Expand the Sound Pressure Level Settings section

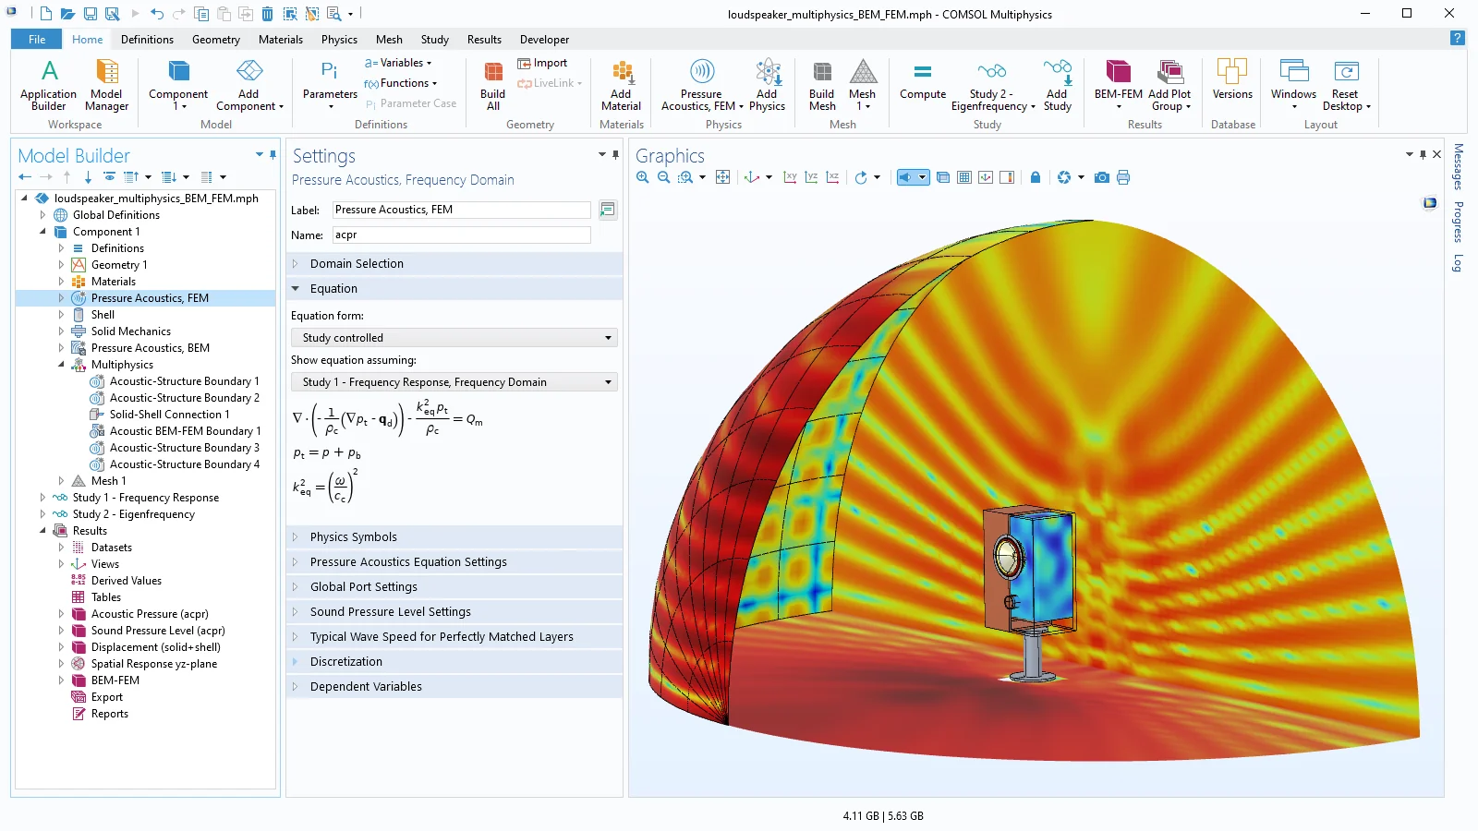390,612
